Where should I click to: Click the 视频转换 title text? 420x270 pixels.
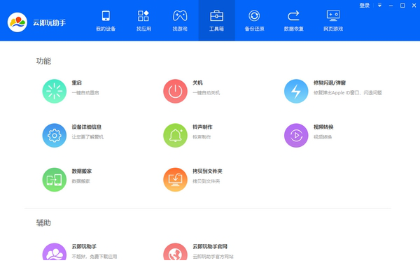point(323,127)
